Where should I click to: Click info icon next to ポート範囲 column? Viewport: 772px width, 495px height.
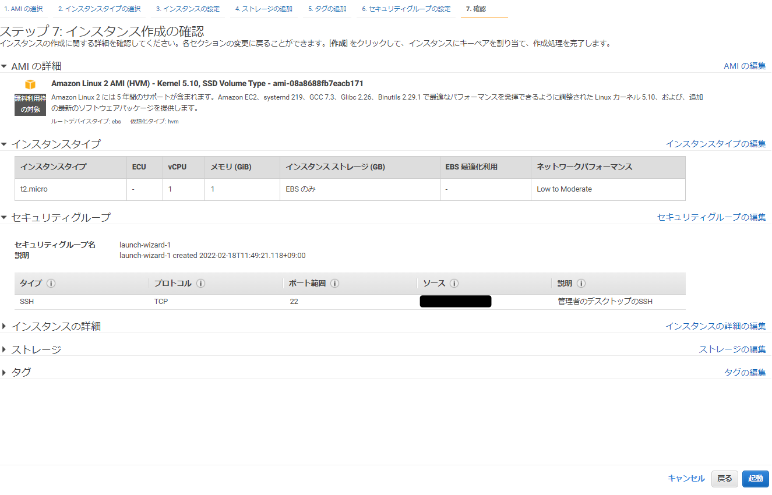pos(335,284)
